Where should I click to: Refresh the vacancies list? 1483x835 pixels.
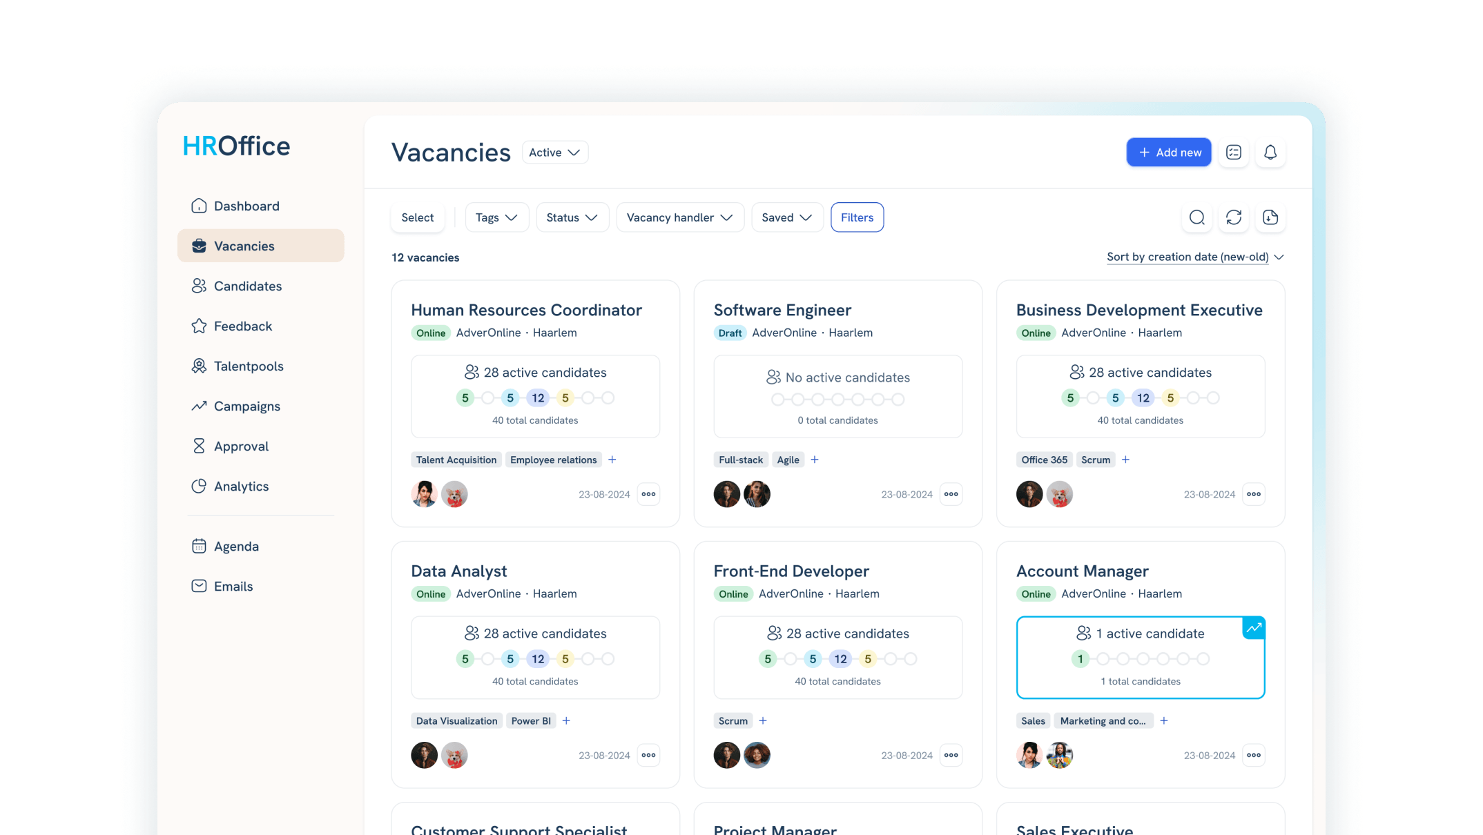click(1234, 217)
